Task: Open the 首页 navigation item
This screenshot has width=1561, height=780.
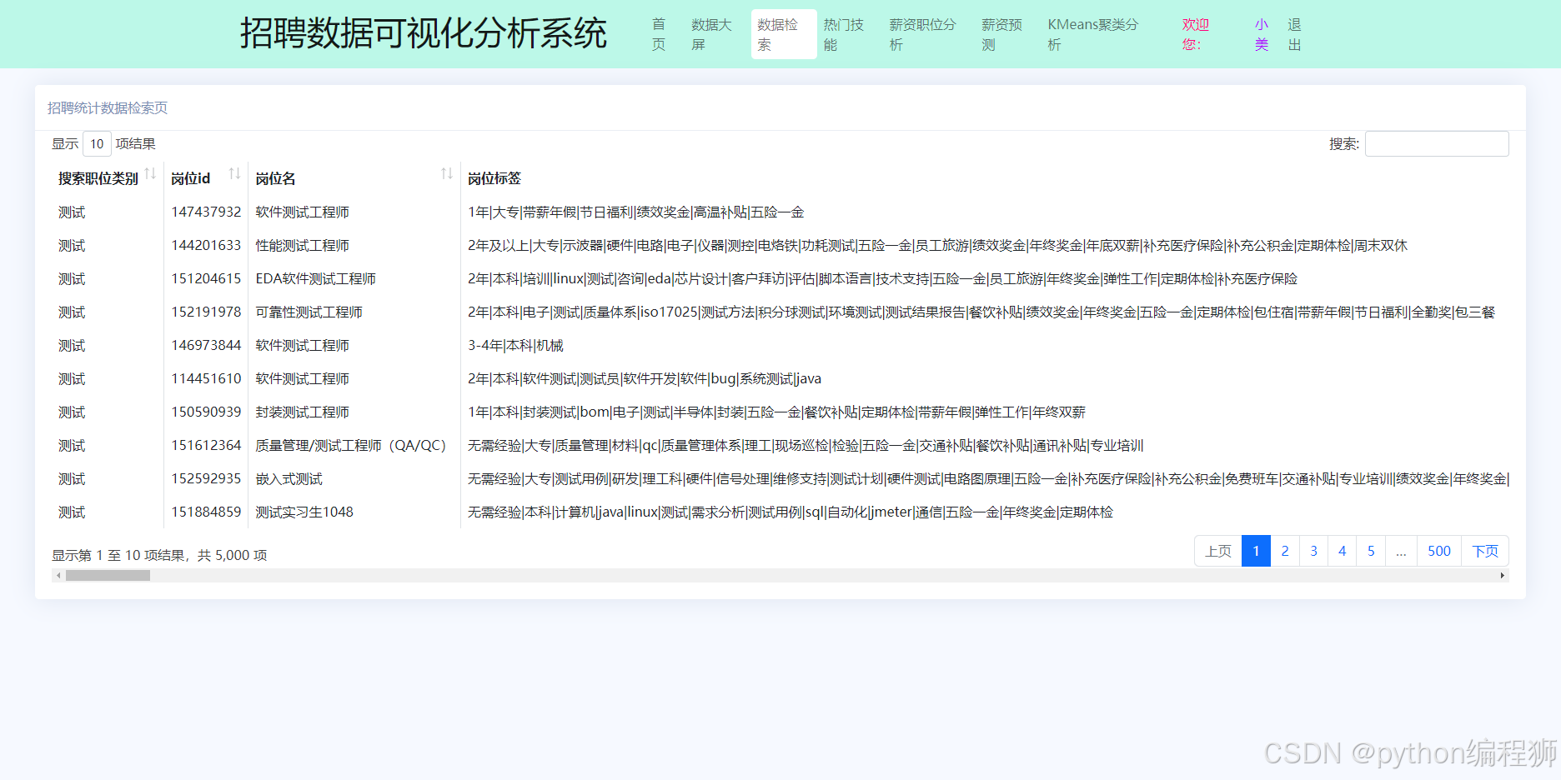Action: tap(658, 34)
